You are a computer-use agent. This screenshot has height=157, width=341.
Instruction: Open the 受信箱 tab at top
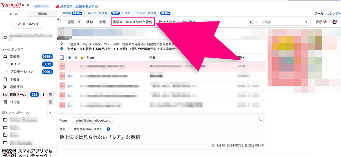coord(72,13)
